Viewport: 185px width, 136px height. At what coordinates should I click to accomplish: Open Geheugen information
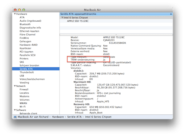coord(25,41)
